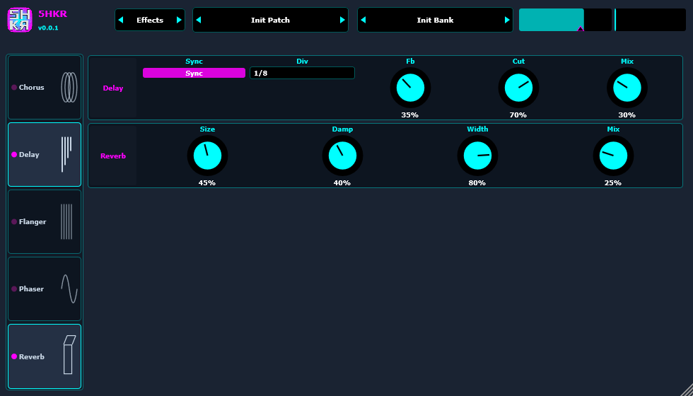
Task: Click the Delay bars icon
Action: pyautogui.click(x=66, y=155)
